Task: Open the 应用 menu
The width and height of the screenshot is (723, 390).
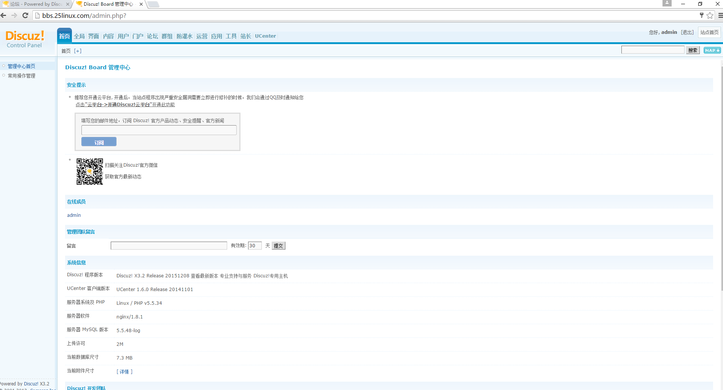Action: 217,36
